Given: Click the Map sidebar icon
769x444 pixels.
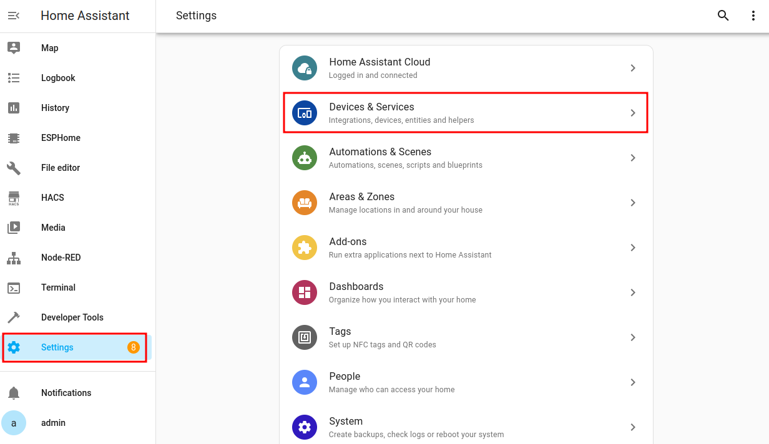Looking at the screenshot, I should (14, 48).
